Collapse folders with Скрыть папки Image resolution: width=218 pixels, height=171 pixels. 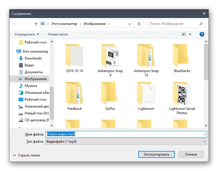[x=27, y=155]
